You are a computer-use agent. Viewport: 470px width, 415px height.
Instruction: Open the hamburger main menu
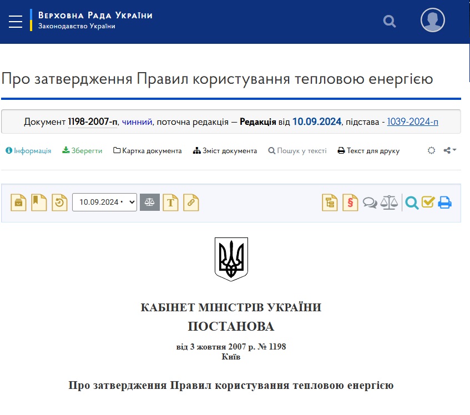click(16, 22)
